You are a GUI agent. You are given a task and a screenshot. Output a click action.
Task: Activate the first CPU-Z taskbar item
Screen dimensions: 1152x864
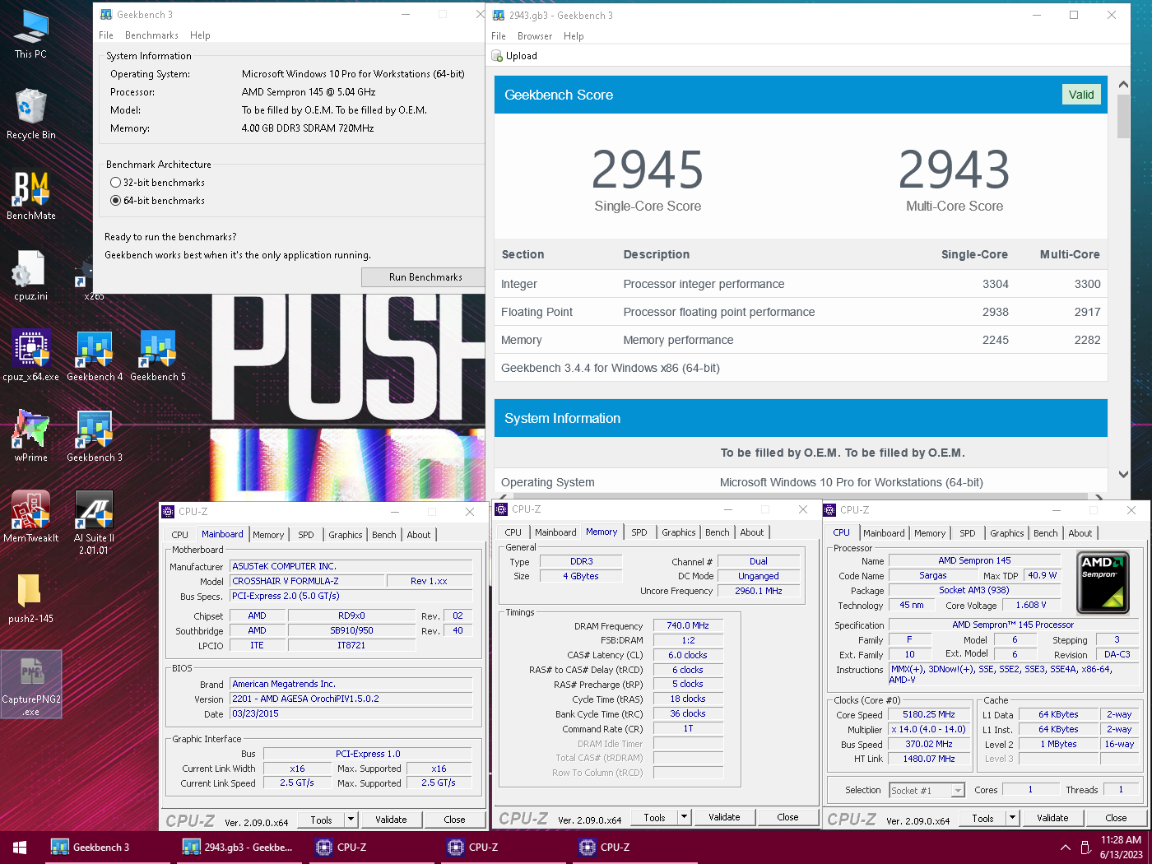point(369,847)
